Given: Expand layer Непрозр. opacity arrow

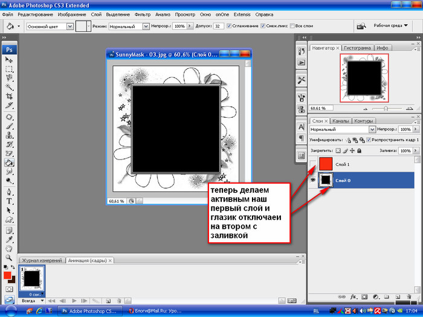Looking at the screenshot, I should (x=416, y=129).
